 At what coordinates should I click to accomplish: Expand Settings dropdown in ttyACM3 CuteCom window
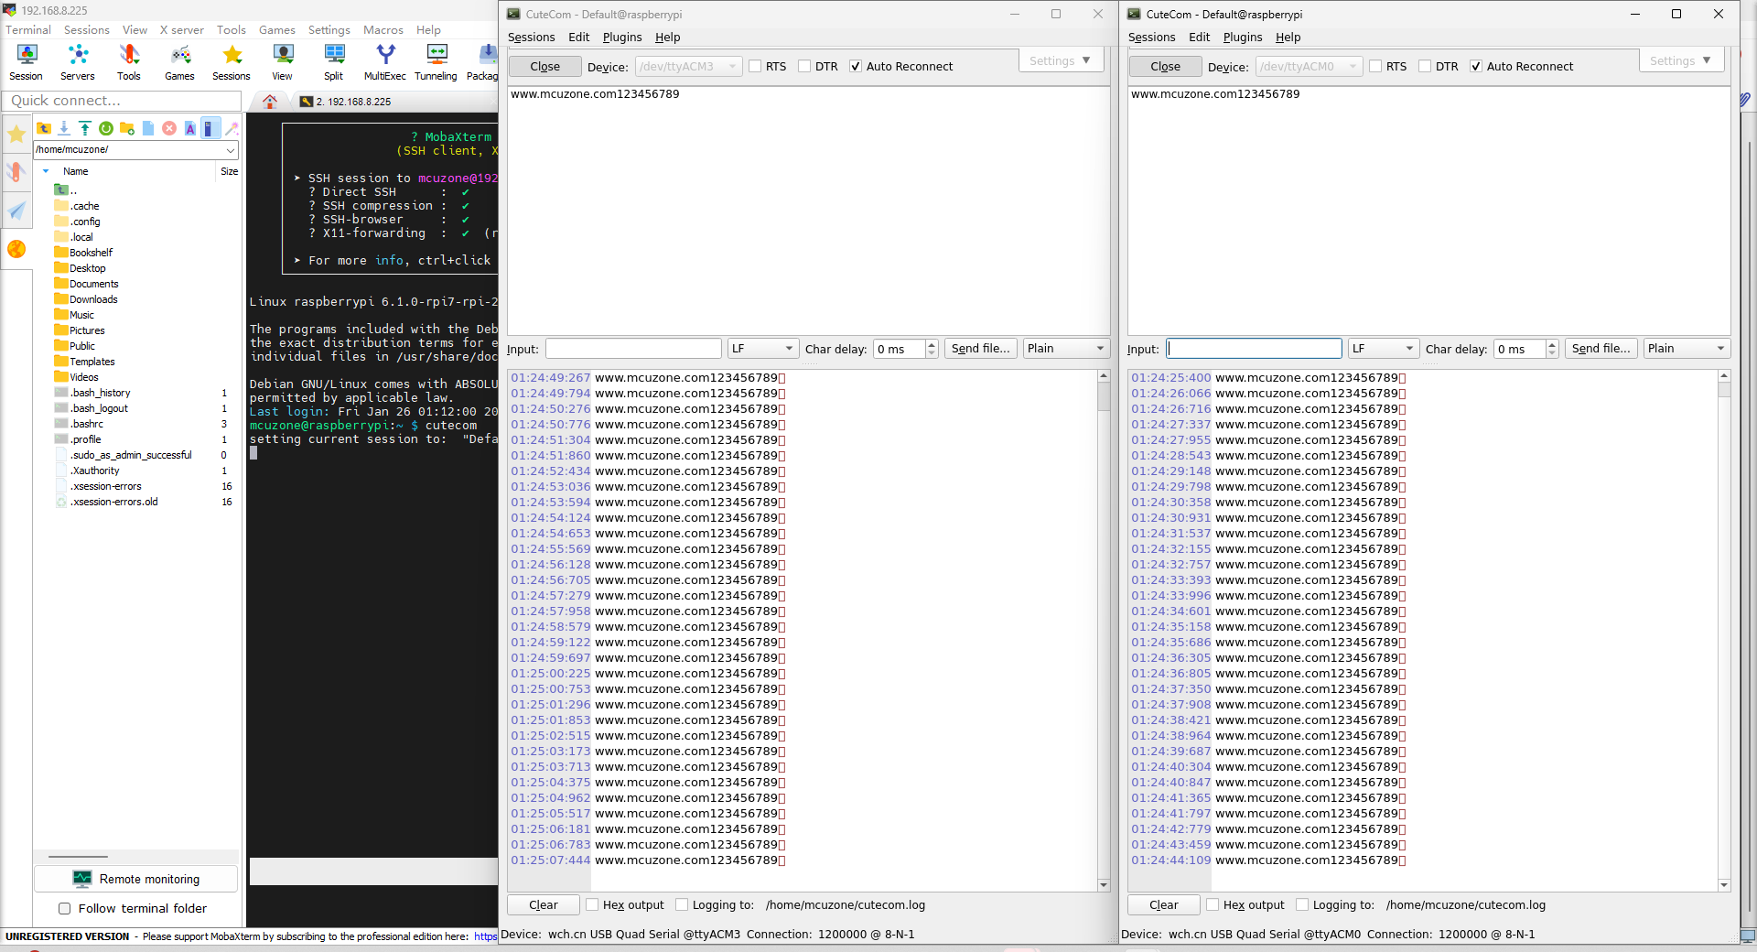point(1061,60)
